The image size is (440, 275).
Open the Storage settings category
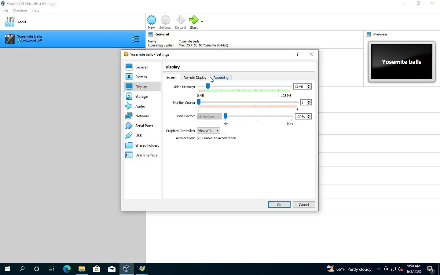coord(142,97)
